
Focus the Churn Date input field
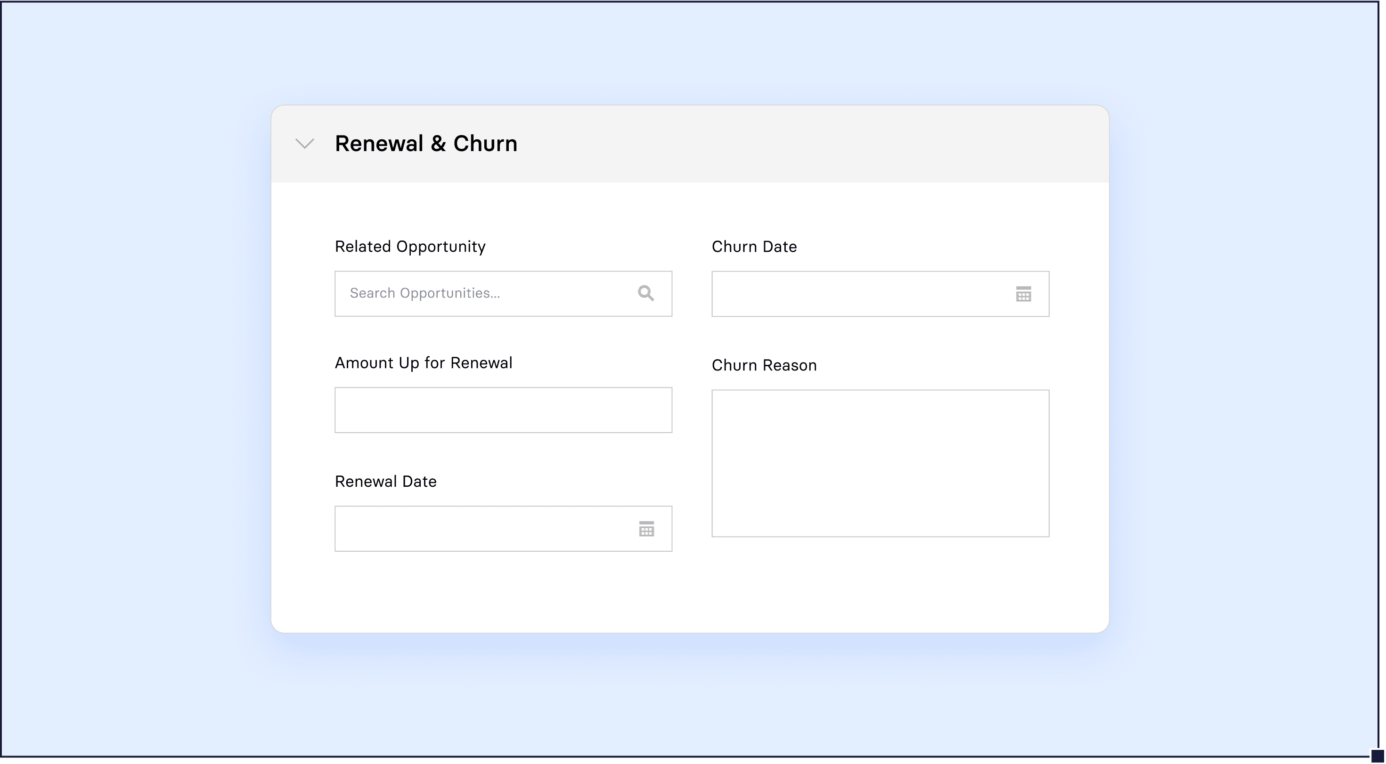click(x=880, y=294)
